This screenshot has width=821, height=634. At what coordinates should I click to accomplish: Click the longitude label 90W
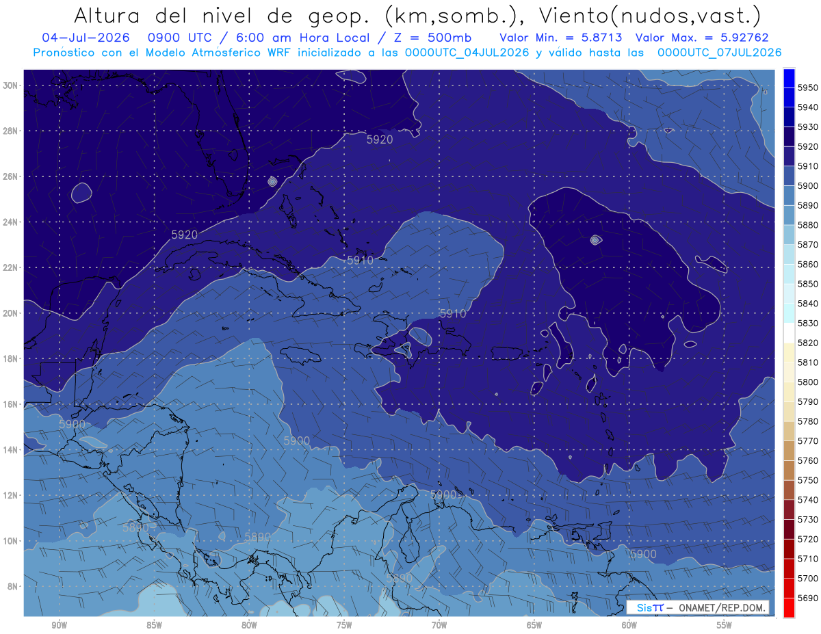tap(59, 625)
